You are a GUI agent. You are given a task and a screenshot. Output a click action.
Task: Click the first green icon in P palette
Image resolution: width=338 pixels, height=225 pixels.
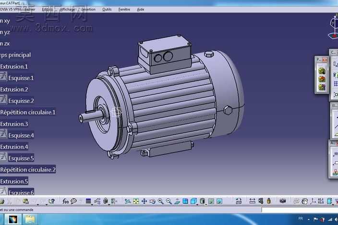(x=322, y=71)
